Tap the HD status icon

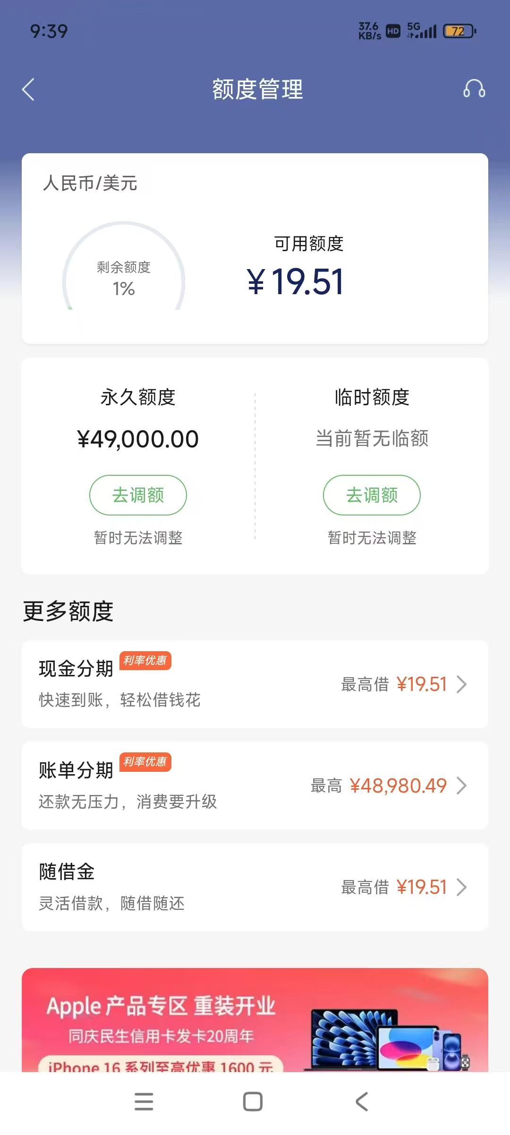[393, 31]
